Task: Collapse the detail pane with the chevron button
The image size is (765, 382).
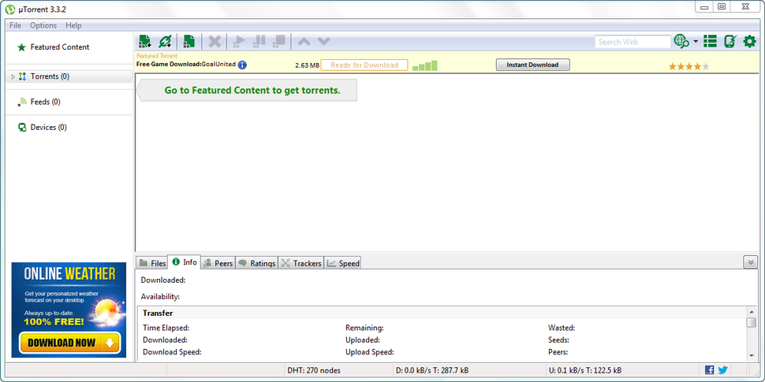Action: click(x=749, y=262)
